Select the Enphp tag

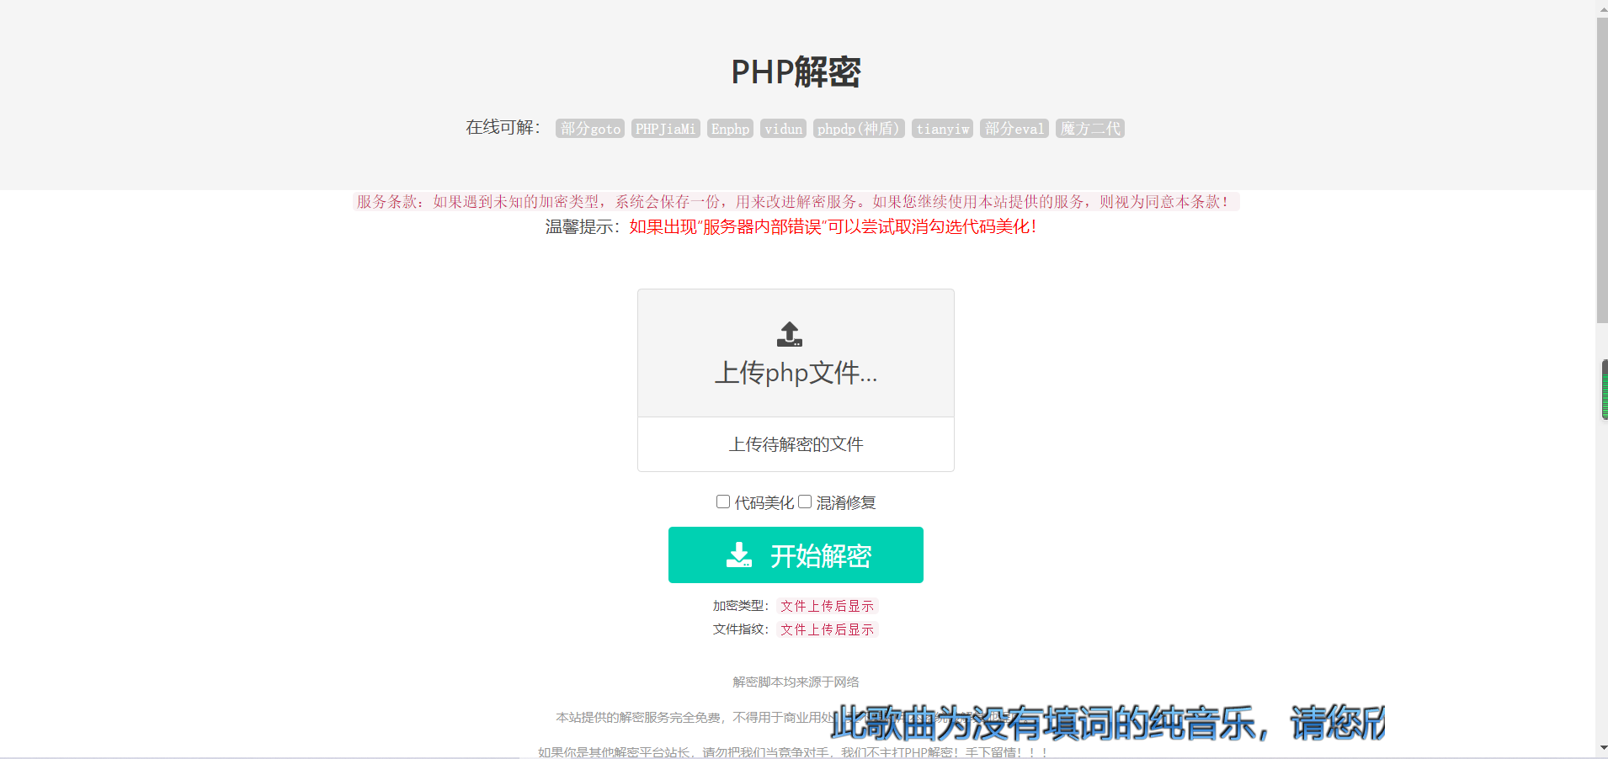point(730,129)
